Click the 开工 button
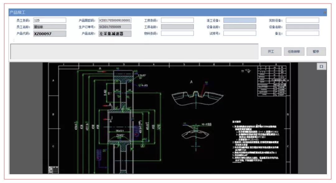This screenshot has width=336, height=183. pyautogui.click(x=271, y=51)
